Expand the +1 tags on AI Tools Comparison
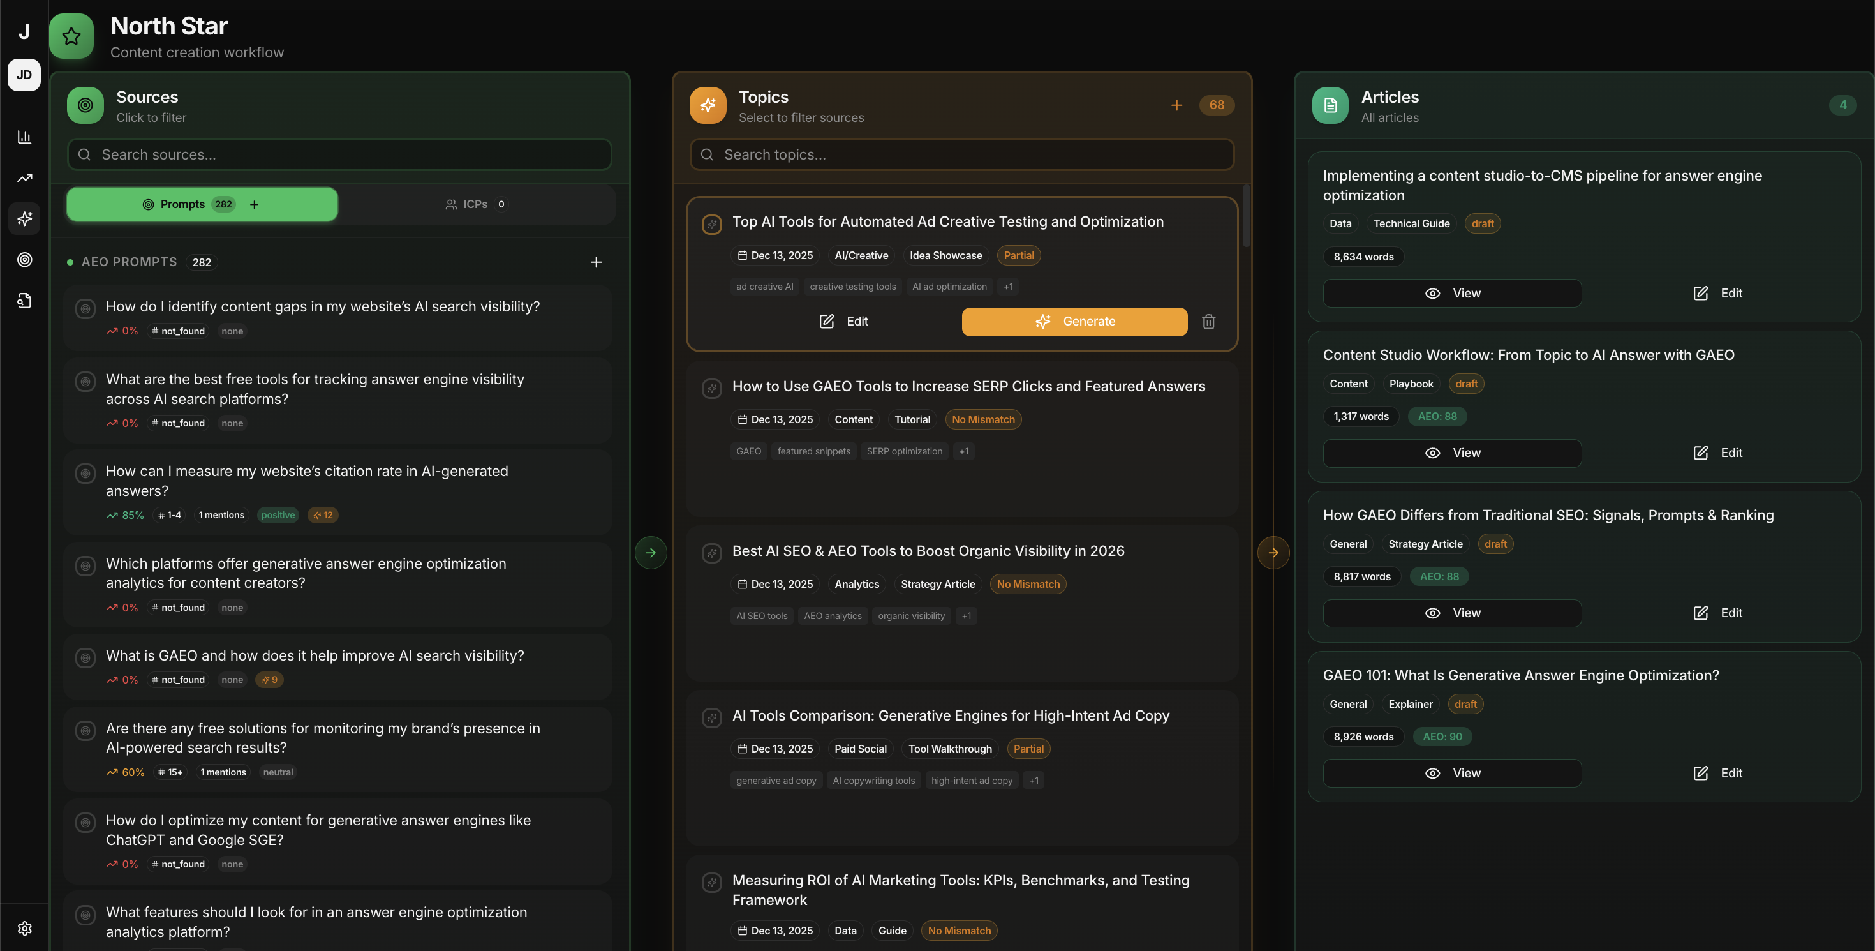Viewport: 1875px width, 951px height. pyautogui.click(x=1034, y=781)
